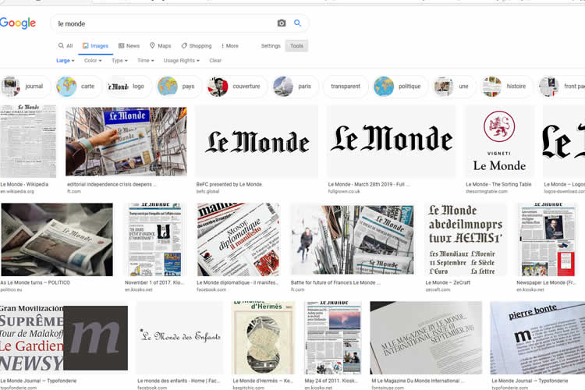The image size is (585, 390).
Task: Open the newsstand hand holding Le Monde image
Action: [x=126, y=141]
